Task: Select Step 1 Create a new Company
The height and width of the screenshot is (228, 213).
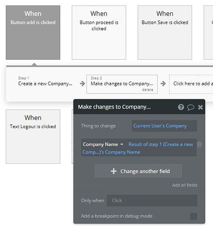Action: click(45, 81)
